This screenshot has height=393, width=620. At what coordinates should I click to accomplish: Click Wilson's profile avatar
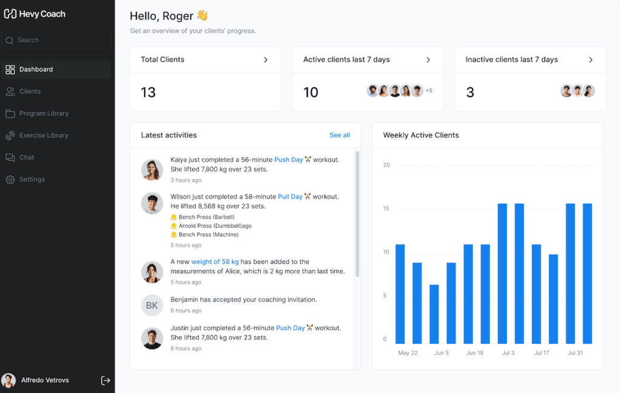click(152, 203)
